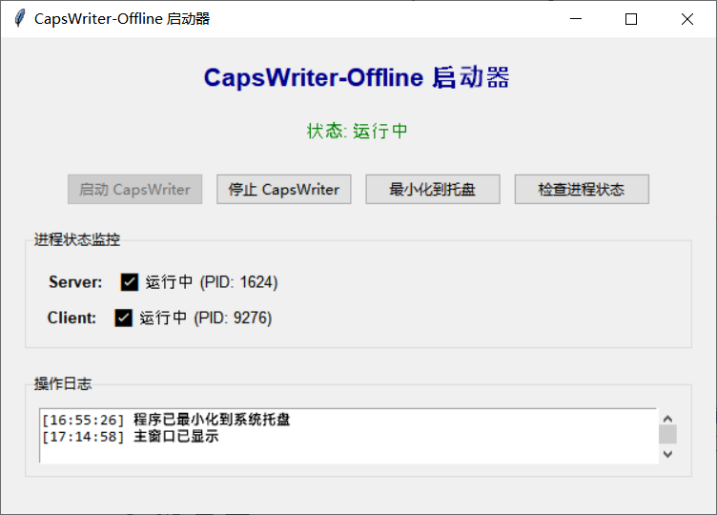Check process status with 检查进程状态 button
This screenshot has width=717, height=515.
pos(582,189)
